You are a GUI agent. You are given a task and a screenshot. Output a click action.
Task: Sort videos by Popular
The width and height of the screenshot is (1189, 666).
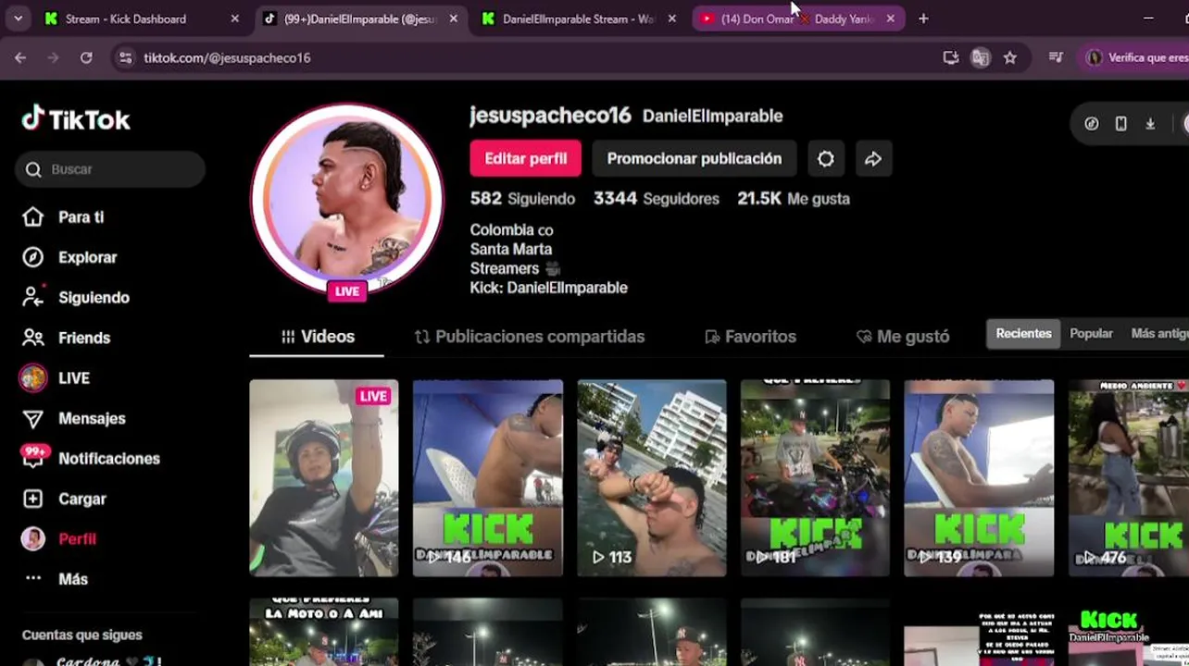[x=1091, y=334]
